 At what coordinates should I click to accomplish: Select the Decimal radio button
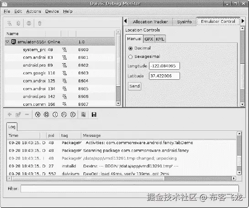130,48
